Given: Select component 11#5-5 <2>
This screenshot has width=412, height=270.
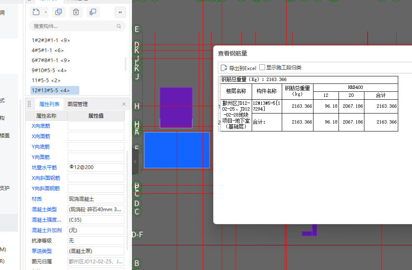Looking at the screenshot, I should click(x=46, y=80).
